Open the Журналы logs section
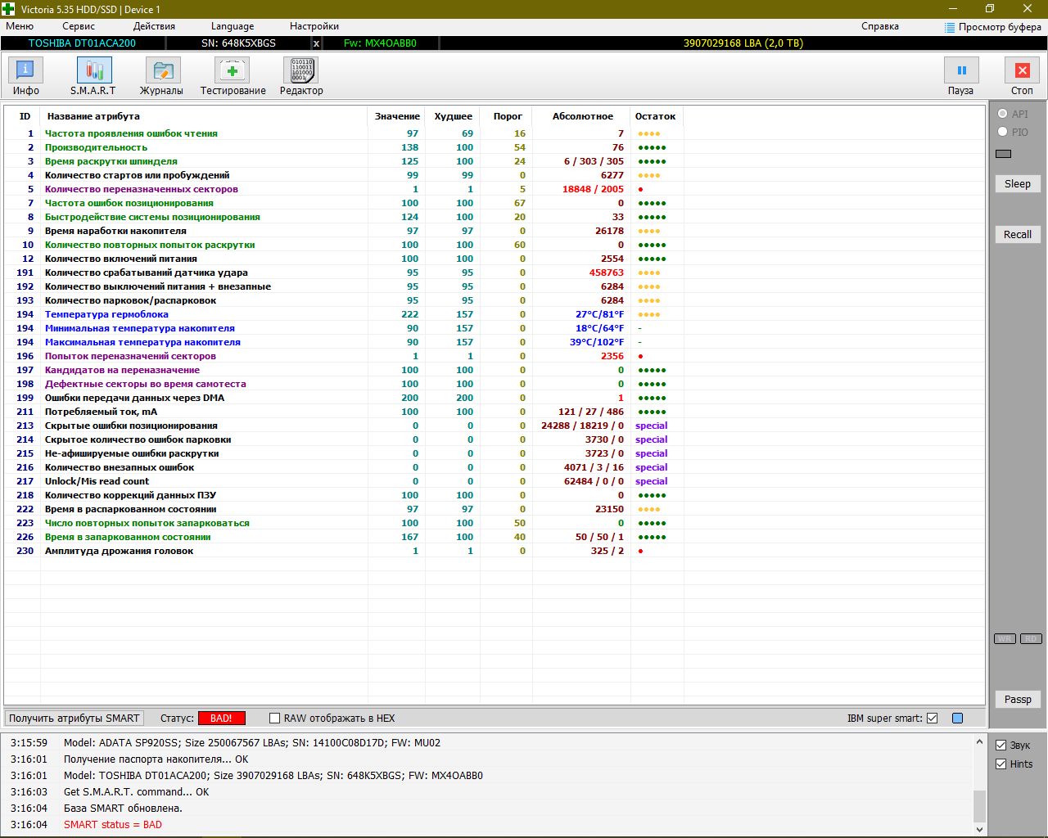The height and width of the screenshot is (838, 1048). click(x=162, y=77)
